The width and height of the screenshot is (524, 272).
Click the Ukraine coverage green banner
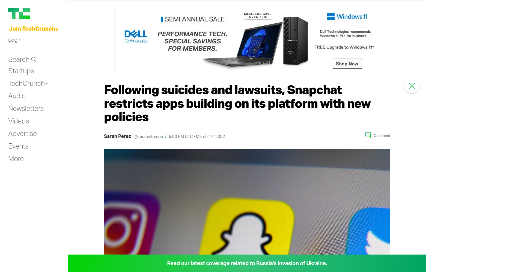[247, 263]
